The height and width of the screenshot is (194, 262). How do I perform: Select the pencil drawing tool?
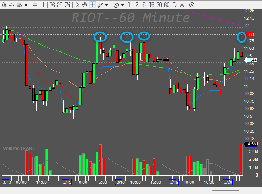100,5
